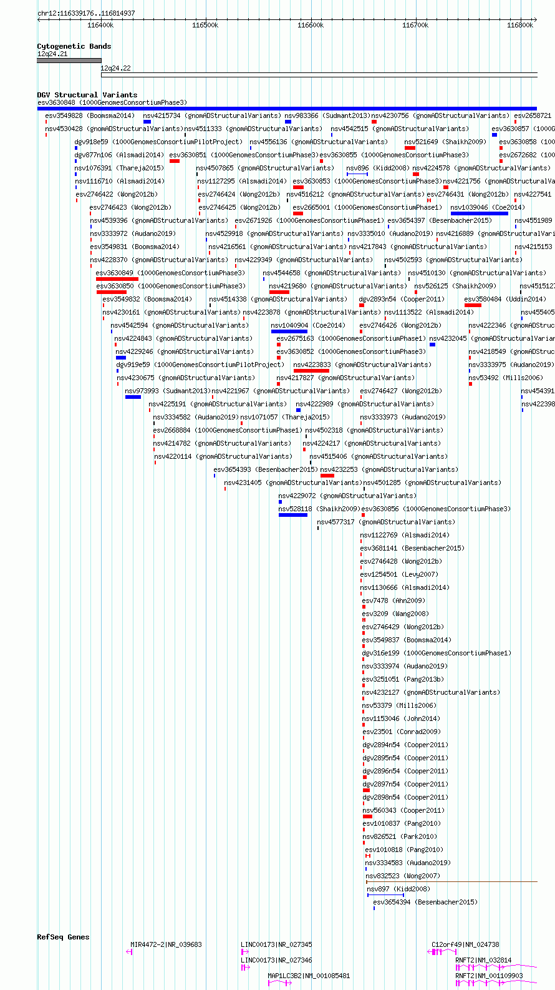Click nsv896 (Kidd2008) variant label
The width and height of the screenshot is (555, 990).
pyautogui.click(x=378, y=168)
